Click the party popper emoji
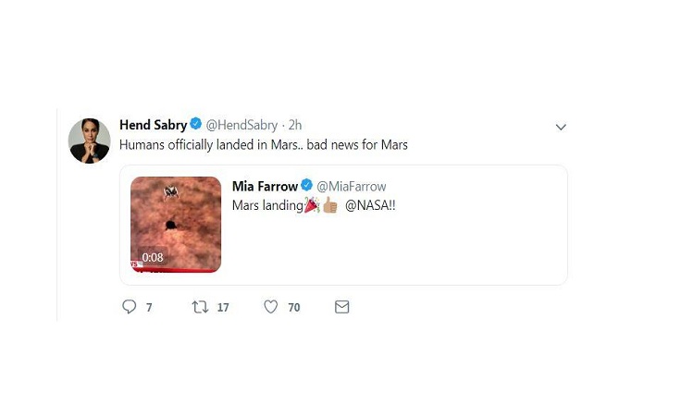The height and width of the screenshot is (416, 681). [311, 205]
